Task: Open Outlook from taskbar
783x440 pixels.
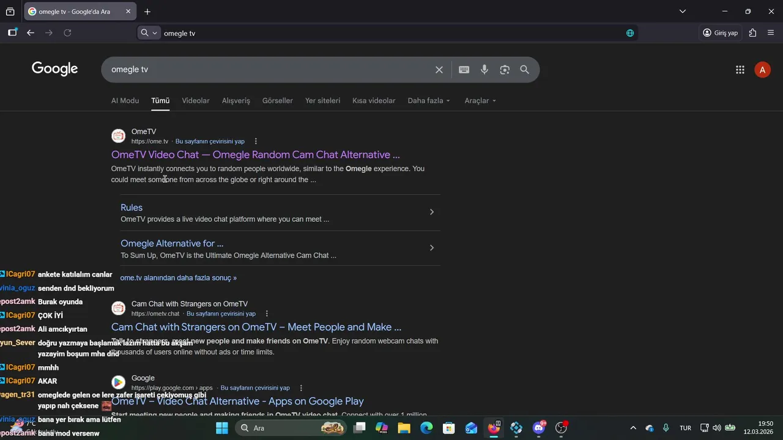Action: pyautogui.click(x=471, y=428)
